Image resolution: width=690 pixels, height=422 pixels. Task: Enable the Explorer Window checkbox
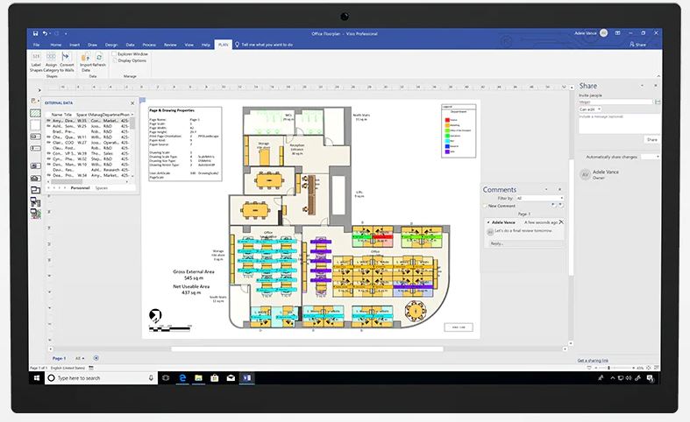coord(114,53)
